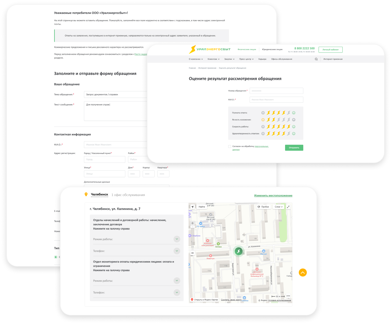
Task: Click the Отправить submit button
Action: click(294, 148)
